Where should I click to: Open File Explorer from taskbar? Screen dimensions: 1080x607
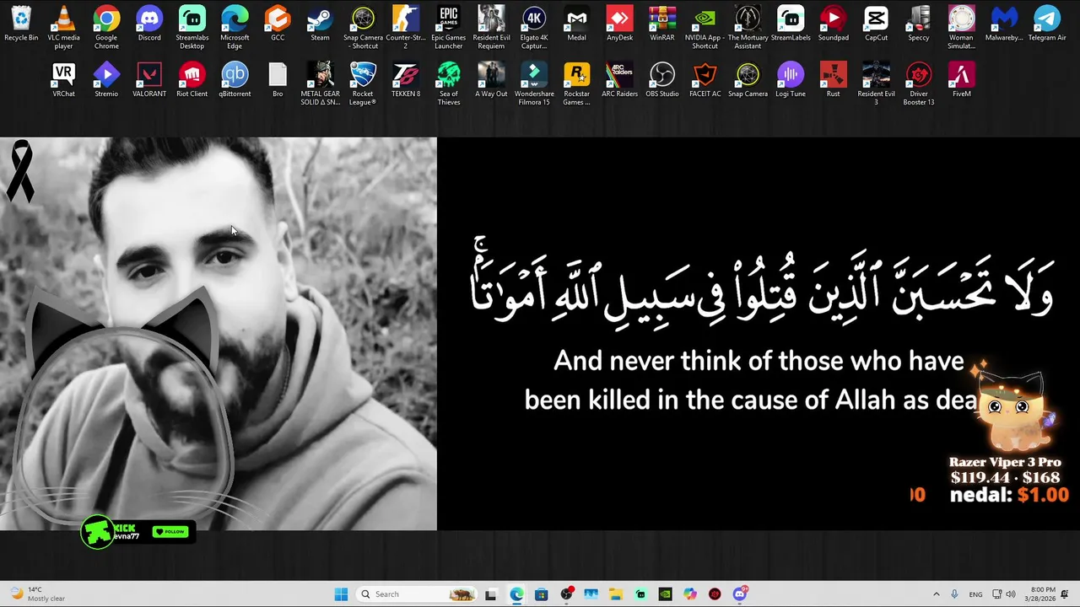[x=616, y=594]
